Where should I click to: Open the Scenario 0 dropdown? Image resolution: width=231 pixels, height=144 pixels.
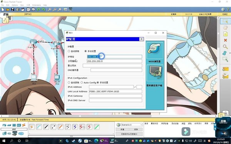pyautogui.click(x=132, y=125)
